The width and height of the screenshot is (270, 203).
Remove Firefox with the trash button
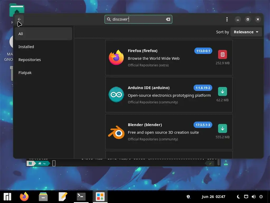(223, 54)
